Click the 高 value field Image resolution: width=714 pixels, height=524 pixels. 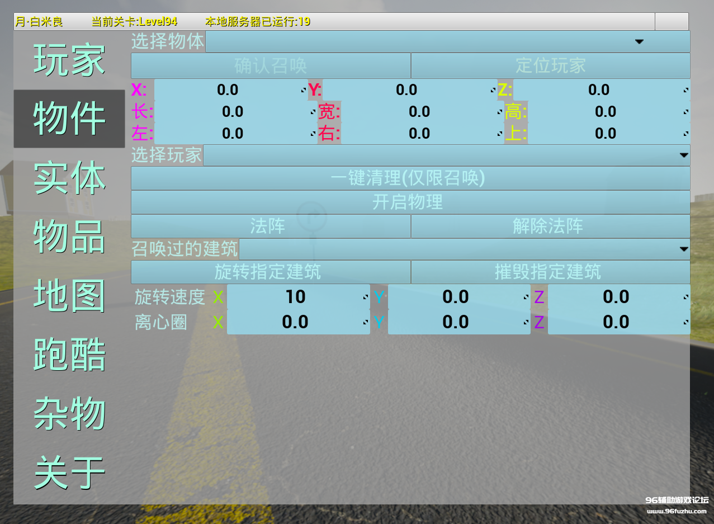(609, 112)
